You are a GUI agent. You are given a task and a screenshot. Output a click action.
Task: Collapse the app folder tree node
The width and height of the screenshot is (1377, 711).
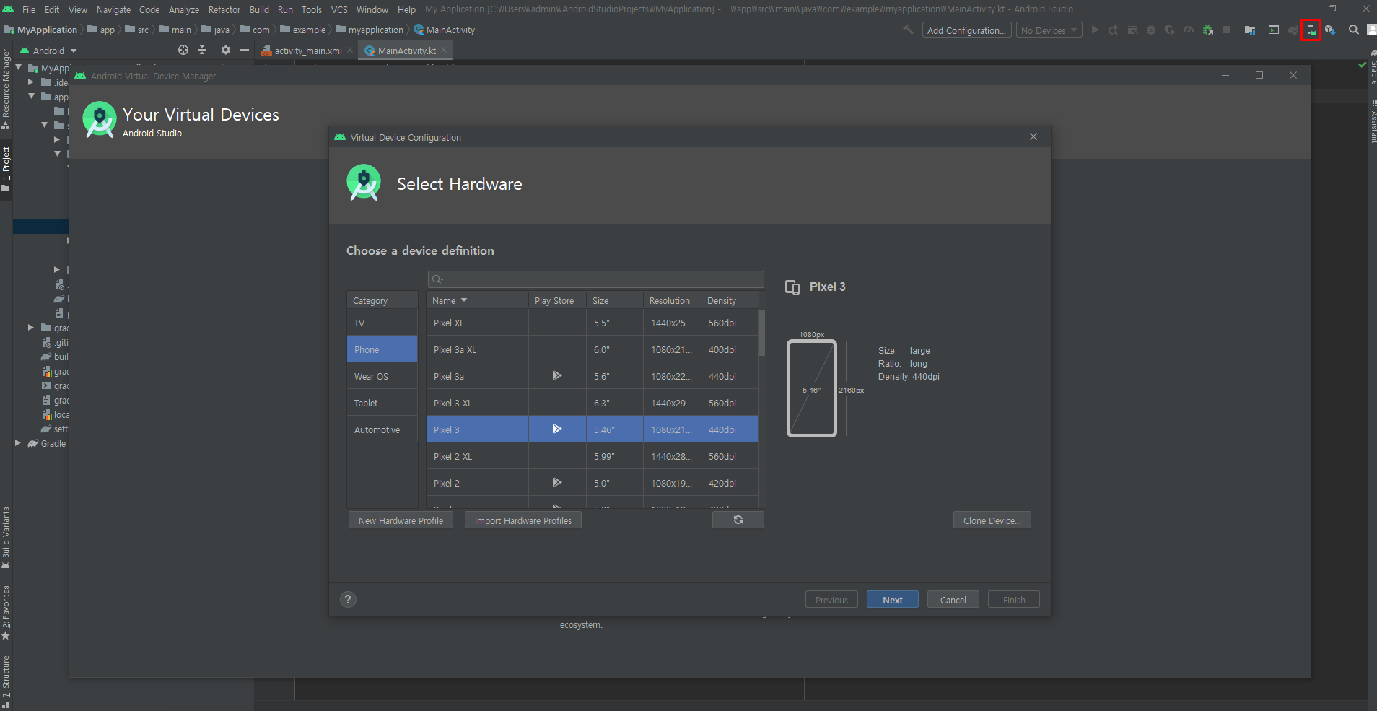point(31,96)
